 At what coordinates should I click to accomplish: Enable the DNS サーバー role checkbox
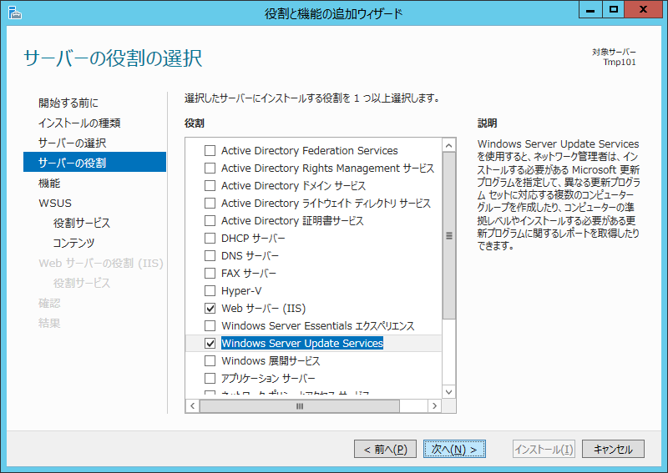(210, 255)
